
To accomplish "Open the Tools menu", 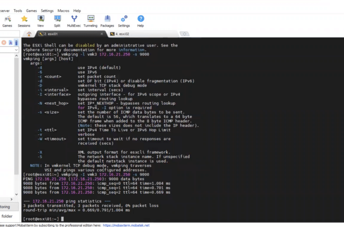I will 18,11.
